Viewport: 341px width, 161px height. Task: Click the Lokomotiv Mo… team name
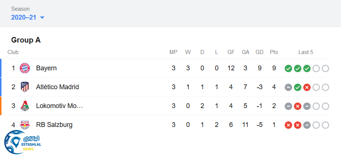59,106
